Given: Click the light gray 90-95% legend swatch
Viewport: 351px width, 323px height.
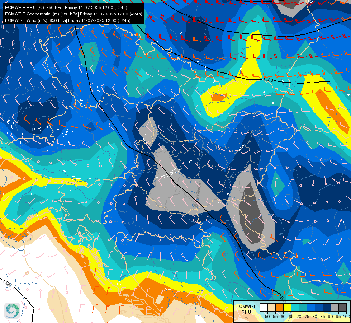Looking at the screenshot, I should (x=335, y=307).
